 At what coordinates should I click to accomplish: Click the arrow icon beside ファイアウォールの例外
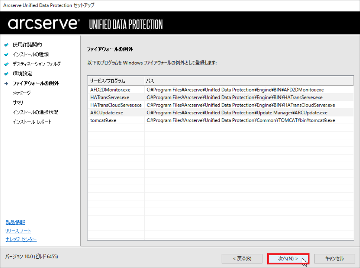click(6, 84)
